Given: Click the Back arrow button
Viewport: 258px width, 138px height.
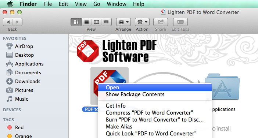Looking at the screenshot, I should (x=8, y=22).
